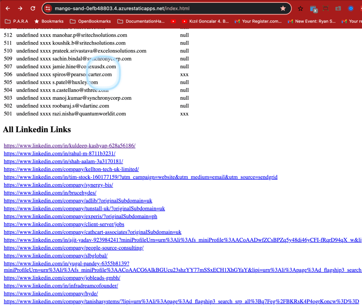Open the shah-aalam LinkedIn profile link
362x307 pixels.
coord(63,161)
